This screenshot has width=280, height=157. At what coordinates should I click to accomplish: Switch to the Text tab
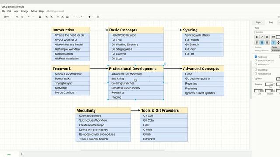(271, 22)
